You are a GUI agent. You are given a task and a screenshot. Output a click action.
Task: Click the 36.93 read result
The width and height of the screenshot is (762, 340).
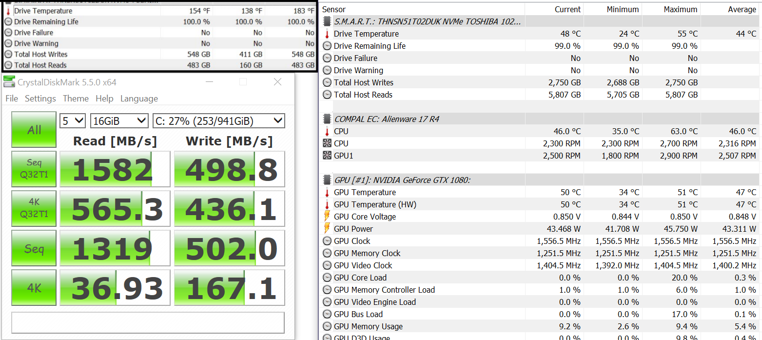point(115,287)
